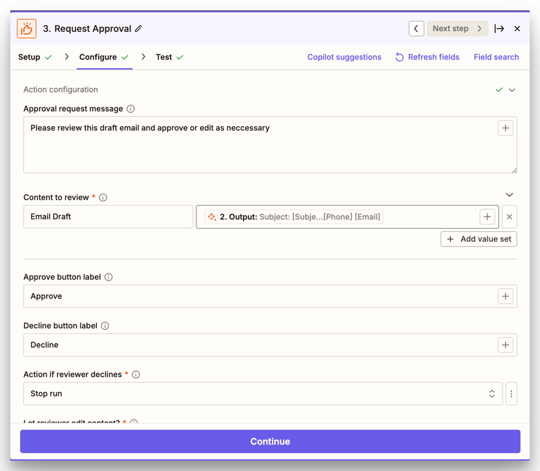Insert data into Approve label field via plus
Screen dimensions: 540x471
point(505,296)
